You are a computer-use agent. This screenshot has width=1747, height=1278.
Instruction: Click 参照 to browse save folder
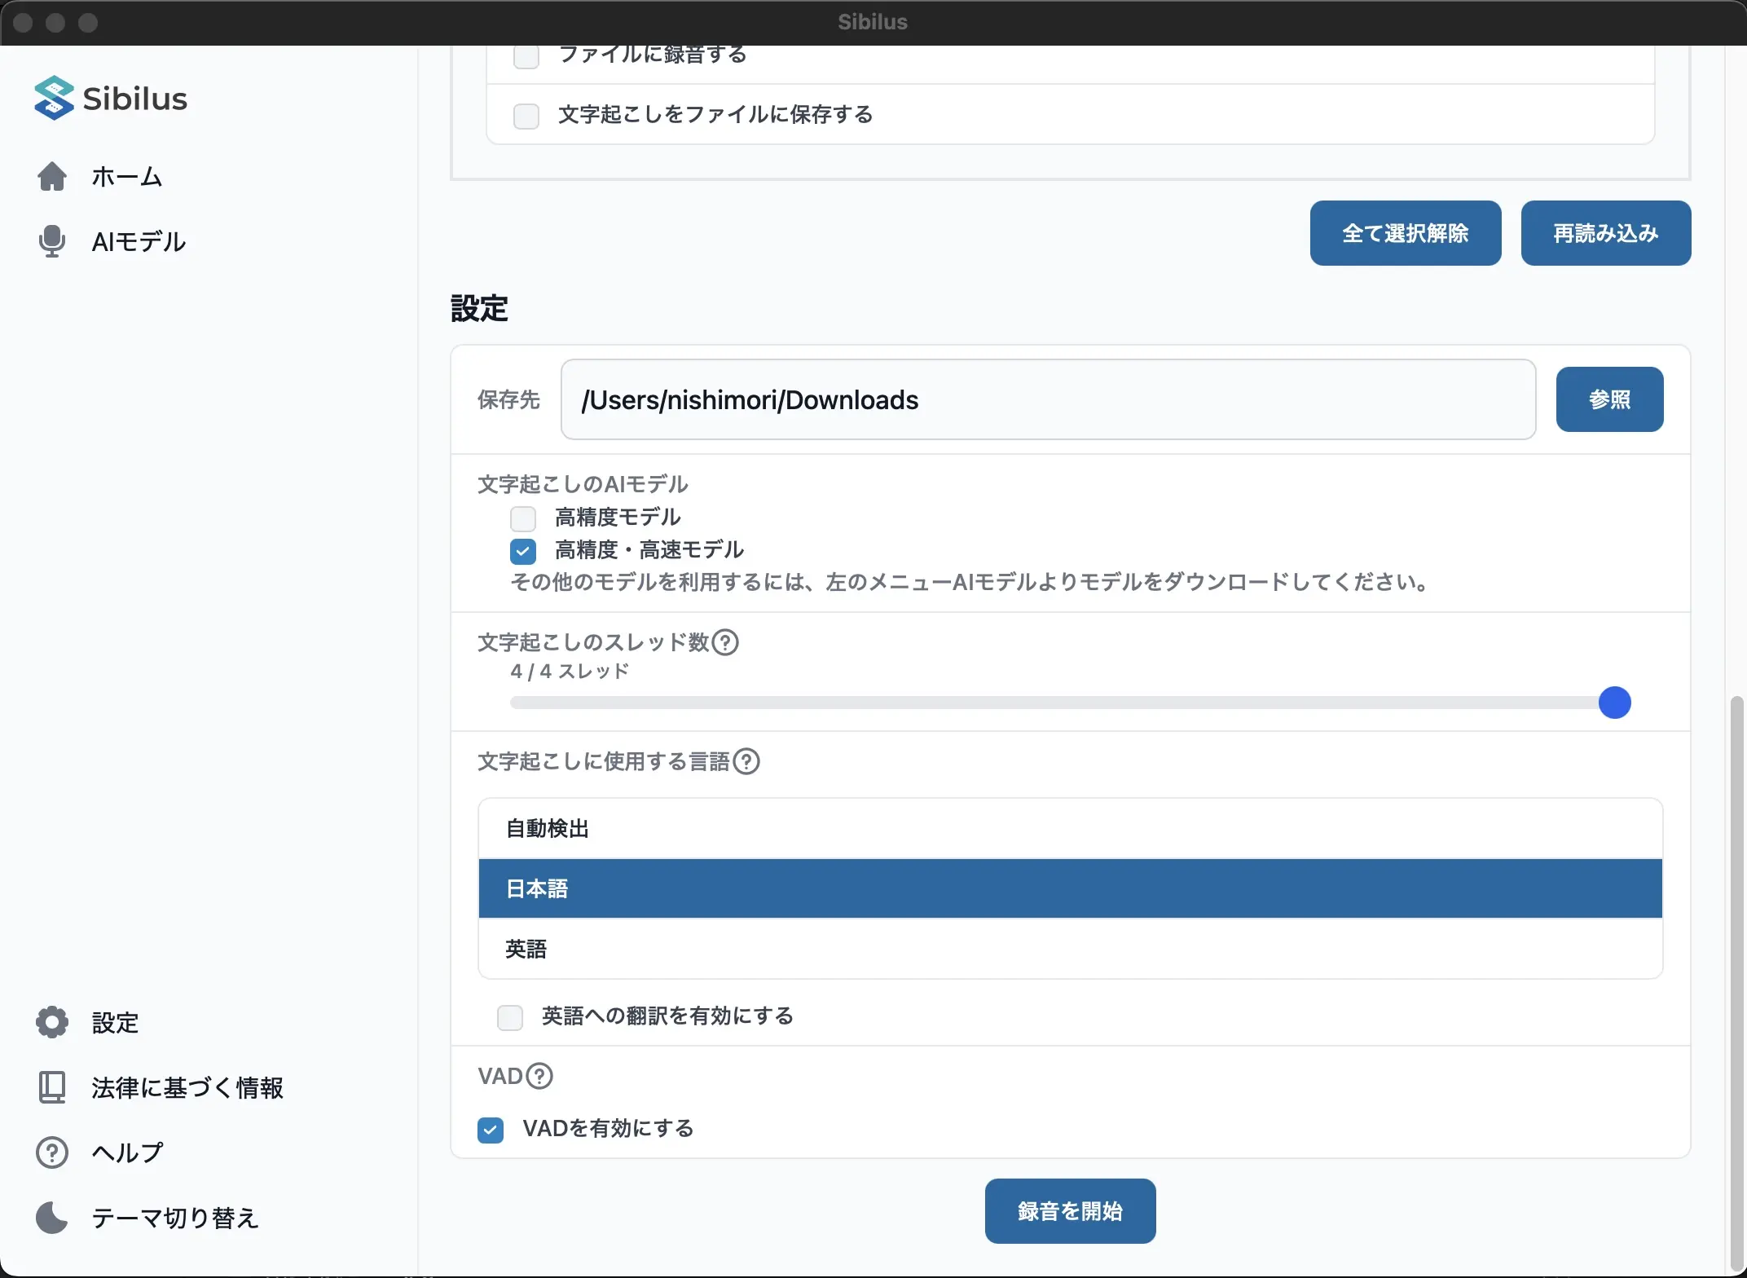coord(1610,399)
